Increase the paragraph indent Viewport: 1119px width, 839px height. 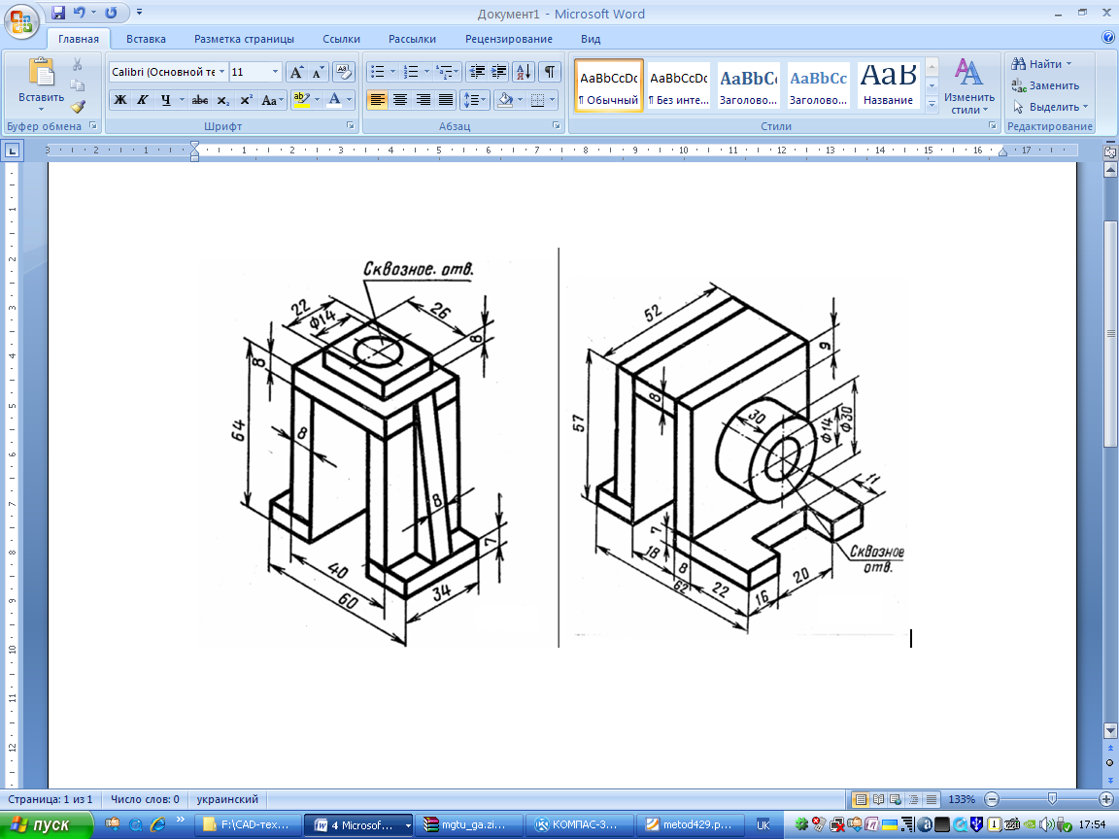[499, 72]
